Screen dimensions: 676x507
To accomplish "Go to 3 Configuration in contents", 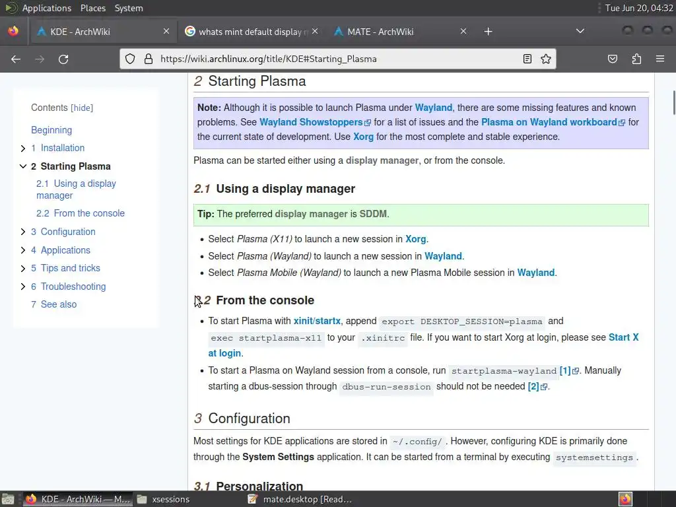I will tap(63, 232).
